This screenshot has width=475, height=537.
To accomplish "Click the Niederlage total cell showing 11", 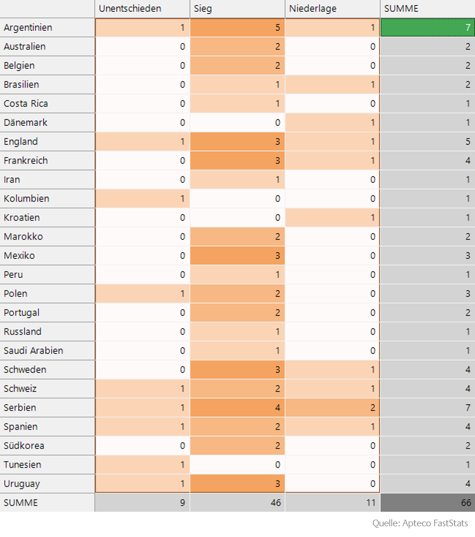I will pyautogui.click(x=332, y=502).
